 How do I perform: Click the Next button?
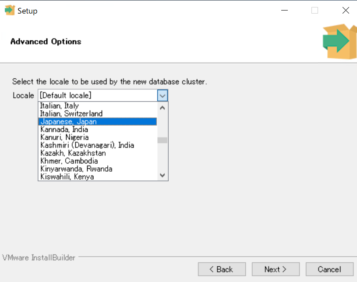click(276, 269)
